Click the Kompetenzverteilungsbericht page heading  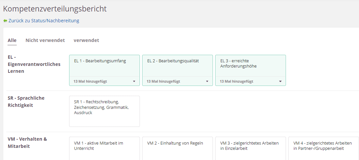pos(55,9)
